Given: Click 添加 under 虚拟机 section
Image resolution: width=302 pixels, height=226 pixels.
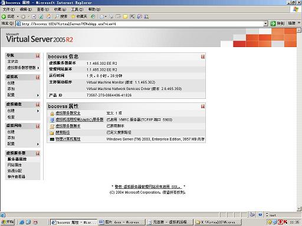Looking at the screenshot, I should point(11,89).
